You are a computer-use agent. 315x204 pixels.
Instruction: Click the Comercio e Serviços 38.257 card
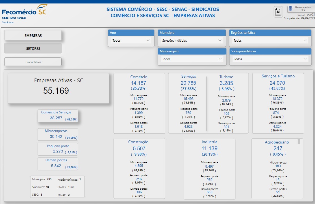pos(58,116)
